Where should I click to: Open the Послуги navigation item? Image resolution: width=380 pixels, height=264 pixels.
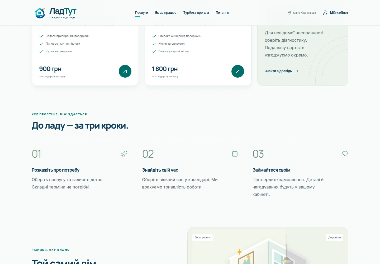141,13
